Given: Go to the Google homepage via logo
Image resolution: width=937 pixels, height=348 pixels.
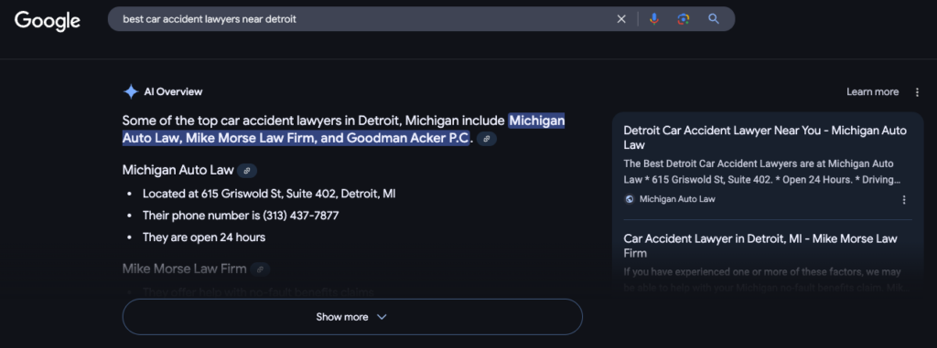Looking at the screenshot, I should (48, 21).
